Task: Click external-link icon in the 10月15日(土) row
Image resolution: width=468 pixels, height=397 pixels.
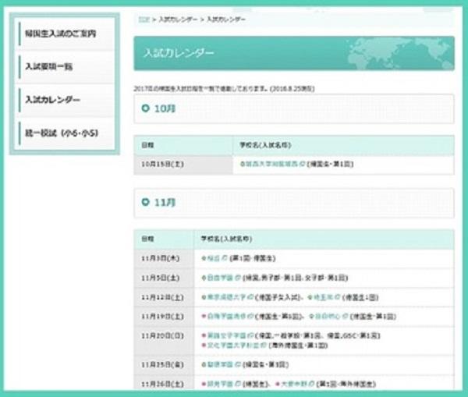Action: click(x=303, y=165)
